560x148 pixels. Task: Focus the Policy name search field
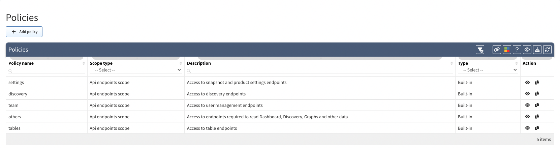click(x=46, y=70)
